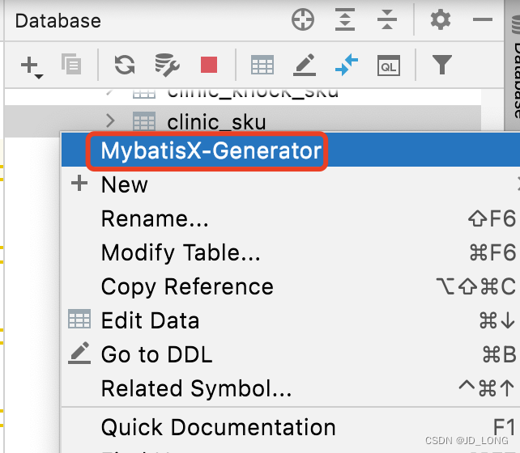Refresh the database with the sync icon
The height and width of the screenshot is (453, 520).
[x=125, y=65]
